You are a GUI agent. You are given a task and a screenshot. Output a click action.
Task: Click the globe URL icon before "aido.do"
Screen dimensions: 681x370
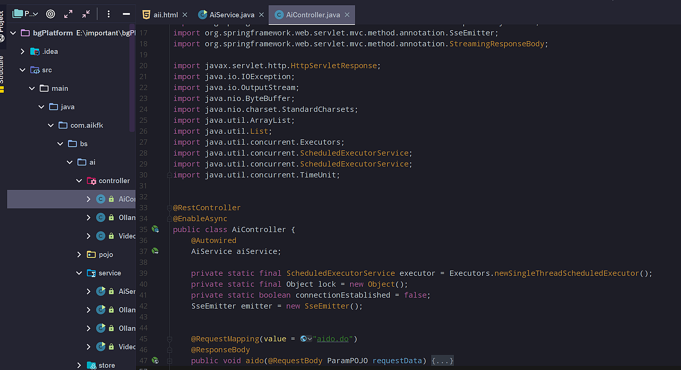(x=304, y=339)
